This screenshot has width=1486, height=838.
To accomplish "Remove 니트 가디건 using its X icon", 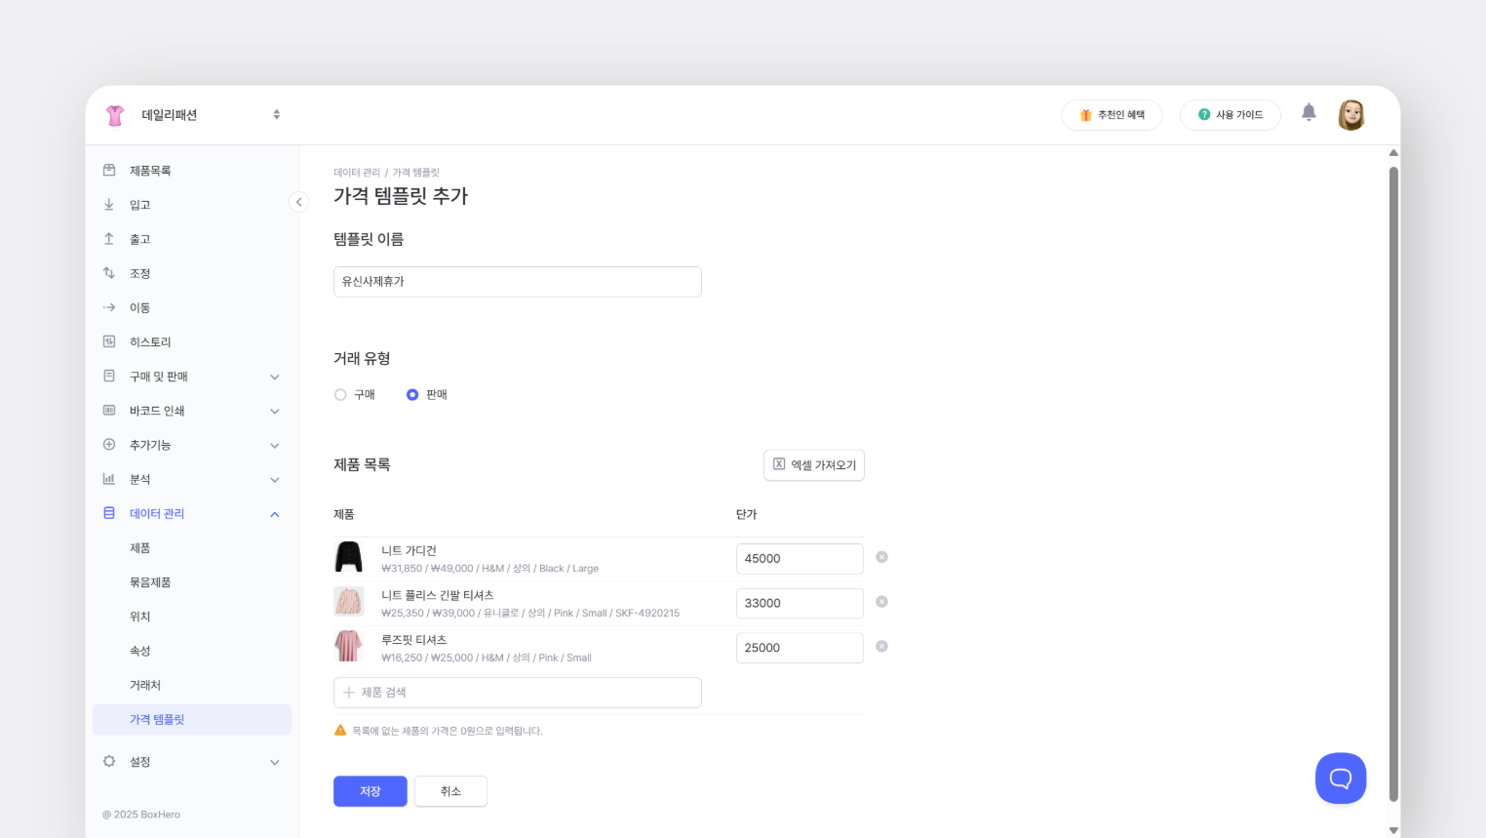I will (x=881, y=557).
